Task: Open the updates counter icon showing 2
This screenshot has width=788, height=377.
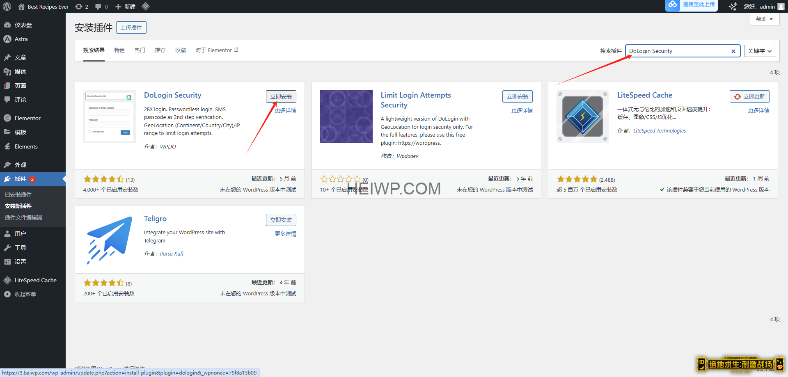Action: pos(79,7)
